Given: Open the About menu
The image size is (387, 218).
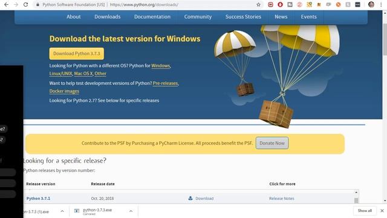Looking at the screenshot, I should [x=74, y=16].
